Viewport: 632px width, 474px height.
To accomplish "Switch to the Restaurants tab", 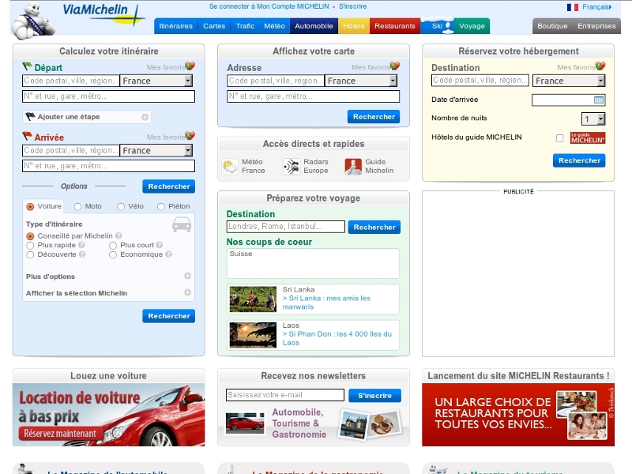I will coord(394,26).
